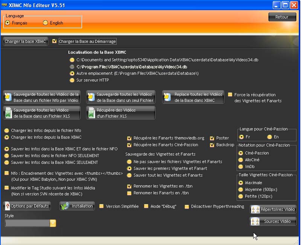Enable 'Rennomer les Fanarts en .tbn'
Image resolution: width=301 pixels, height=245 pixels.
pos(129,193)
